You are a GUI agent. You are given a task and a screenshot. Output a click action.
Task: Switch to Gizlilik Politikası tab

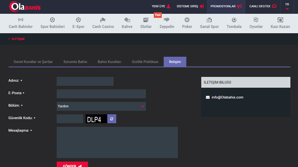[x=145, y=62]
